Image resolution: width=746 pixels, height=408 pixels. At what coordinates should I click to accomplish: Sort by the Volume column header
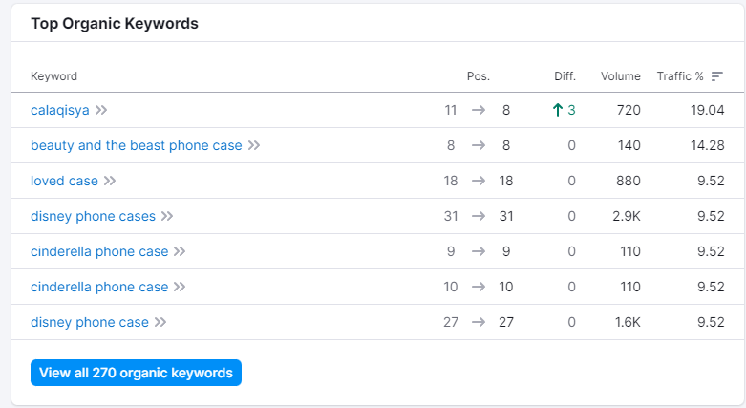(x=621, y=76)
